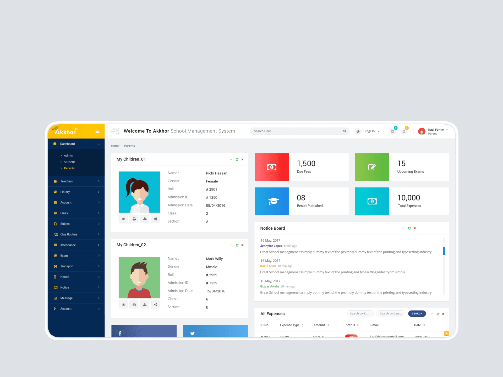This screenshot has height=377, width=503.
Task: Open the mail envelope notifications icon
Action: tap(392, 131)
